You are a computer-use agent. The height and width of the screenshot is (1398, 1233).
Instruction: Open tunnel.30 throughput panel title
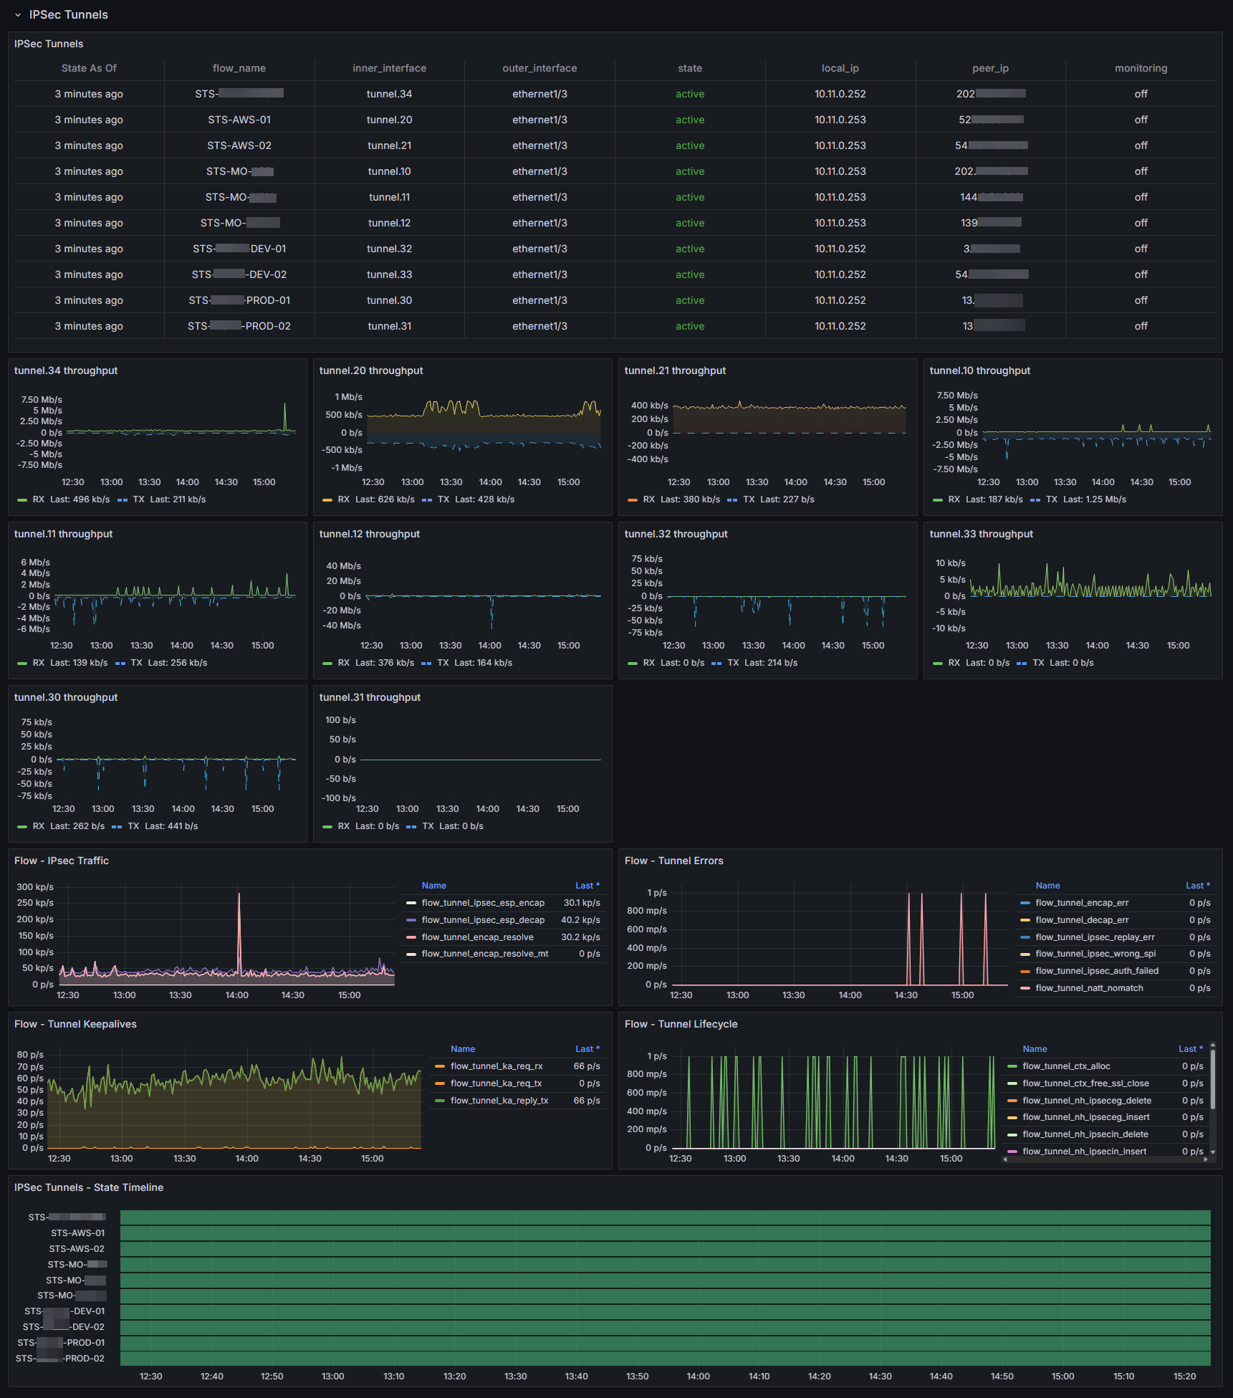pos(66,697)
